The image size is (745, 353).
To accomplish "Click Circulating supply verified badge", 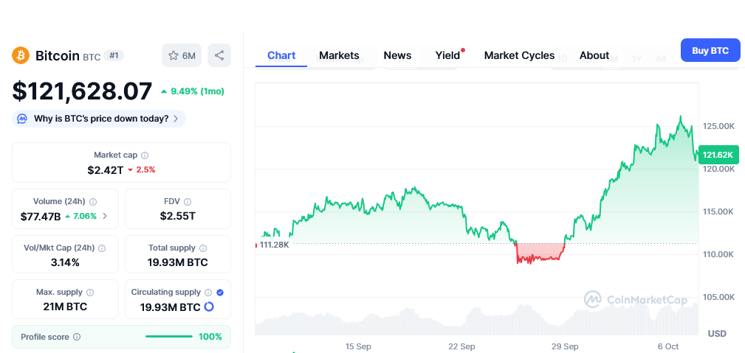I will coord(220,293).
